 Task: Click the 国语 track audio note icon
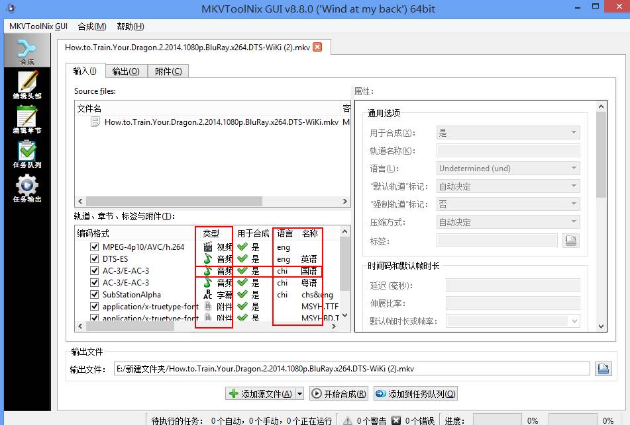(x=208, y=271)
